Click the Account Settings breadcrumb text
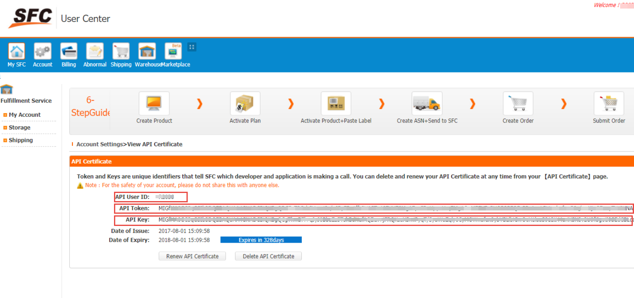 point(99,144)
